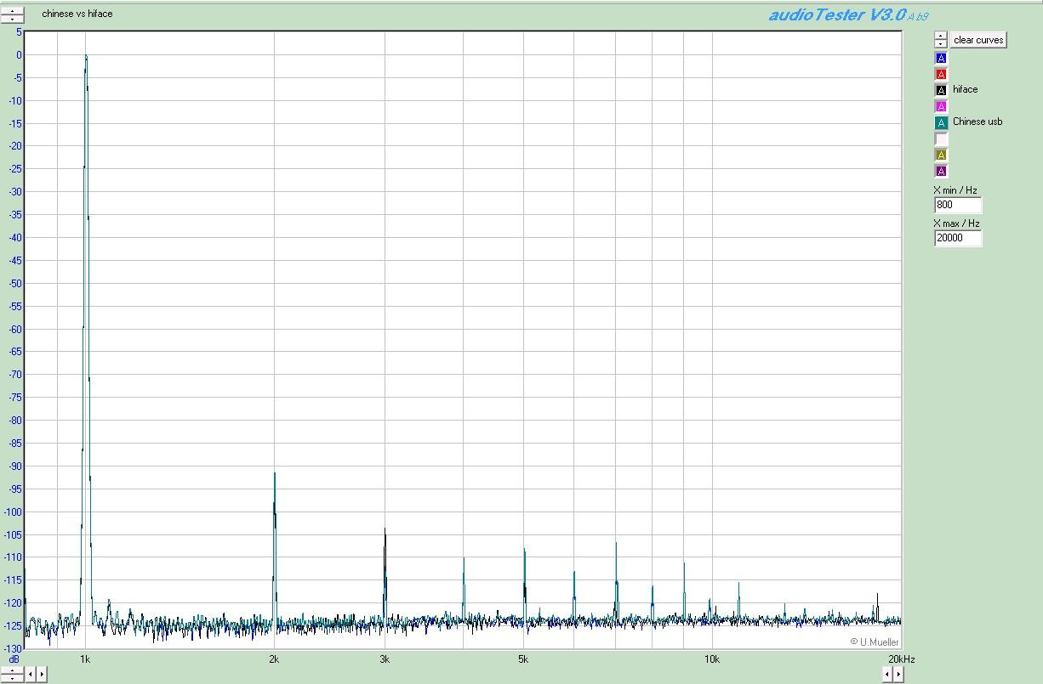Click the 'X max / Hz' label
The height and width of the screenshot is (684, 1043).
point(956,223)
